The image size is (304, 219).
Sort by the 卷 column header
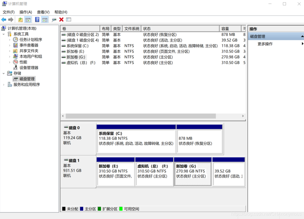(x=80, y=29)
